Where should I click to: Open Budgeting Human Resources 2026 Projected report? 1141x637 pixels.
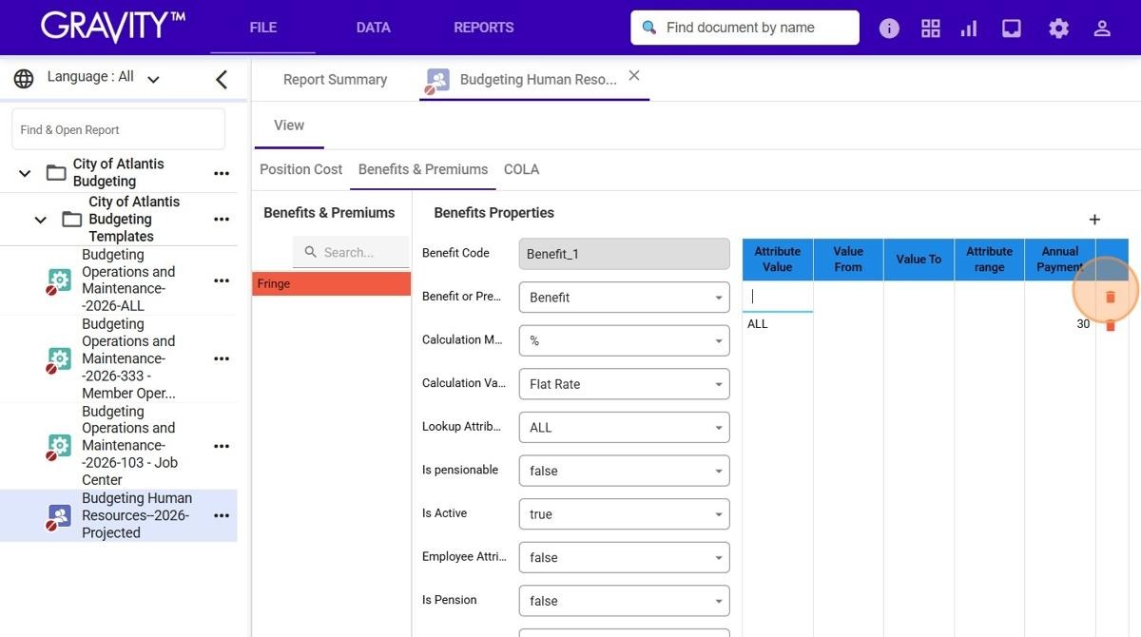pyautogui.click(x=137, y=515)
